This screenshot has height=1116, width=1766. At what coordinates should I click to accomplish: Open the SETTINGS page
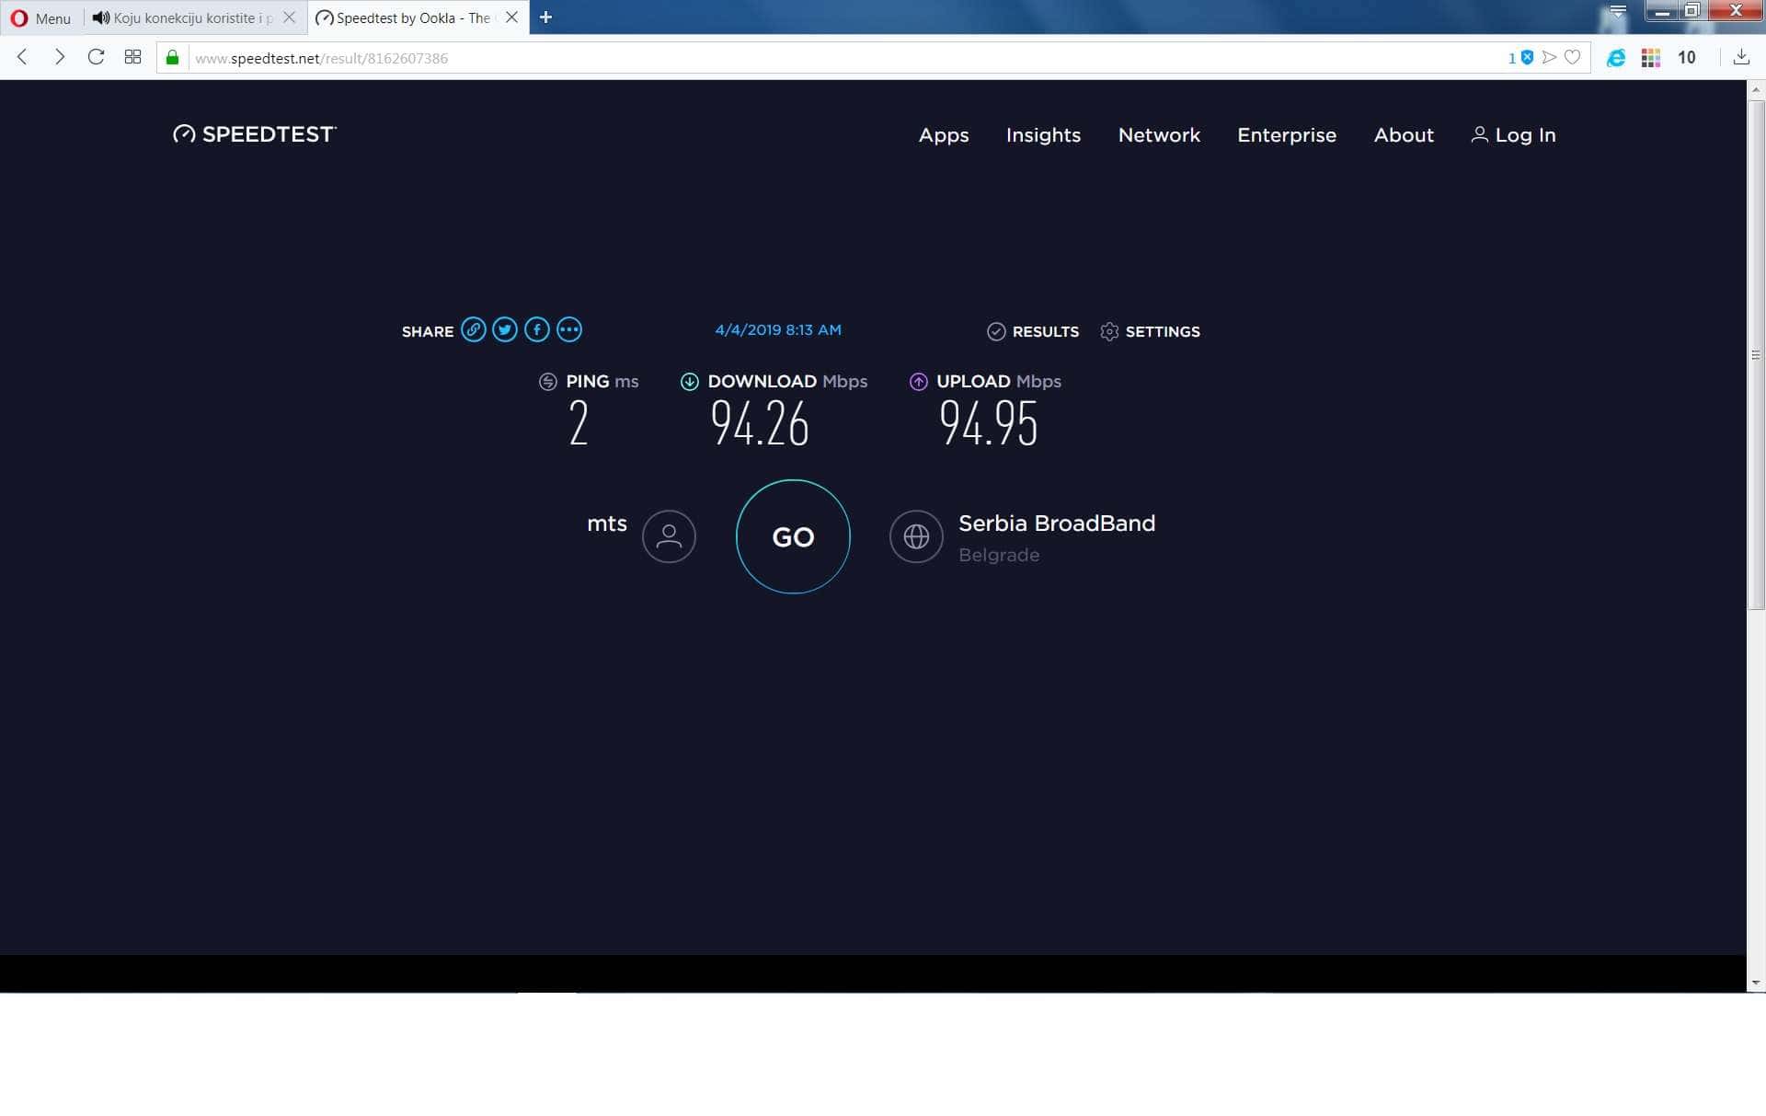click(1150, 331)
